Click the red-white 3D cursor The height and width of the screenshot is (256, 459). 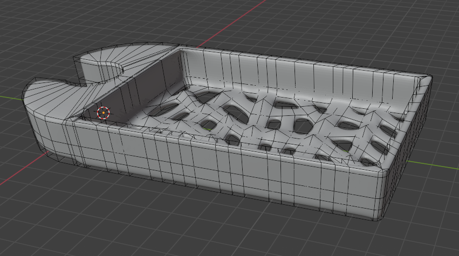click(103, 113)
